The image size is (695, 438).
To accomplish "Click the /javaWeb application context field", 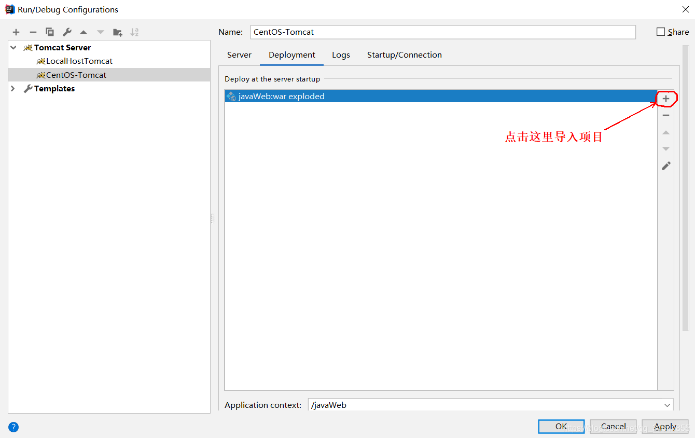I will pos(491,405).
